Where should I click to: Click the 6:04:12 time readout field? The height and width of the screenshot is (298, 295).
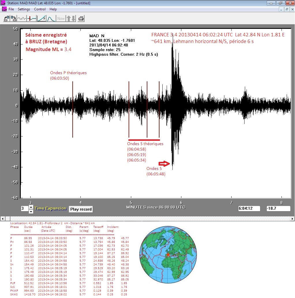tap(249, 209)
